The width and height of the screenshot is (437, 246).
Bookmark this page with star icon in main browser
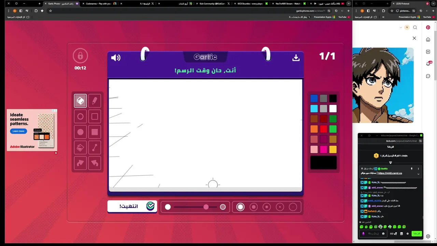[x=50, y=11]
